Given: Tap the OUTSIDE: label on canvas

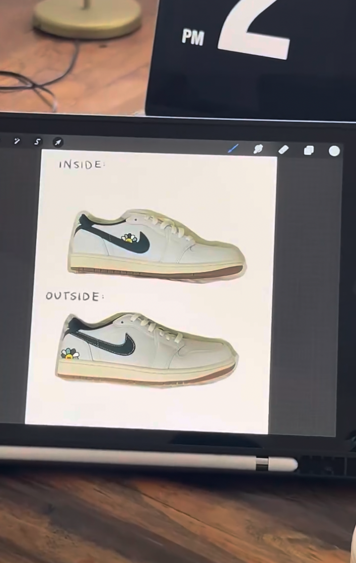Looking at the screenshot, I should coord(75,296).
